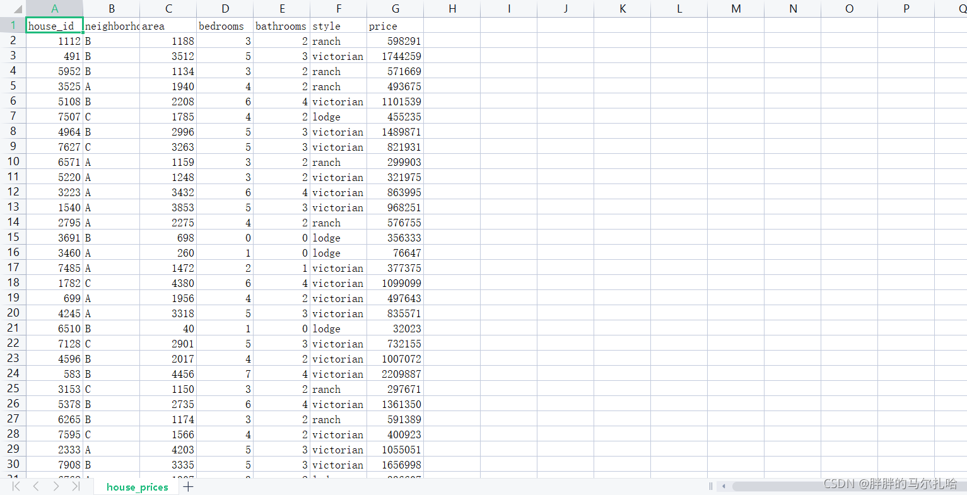This screenshot has width=967, height=495.
Task: Select row 1 header
Action: (13, 25)
